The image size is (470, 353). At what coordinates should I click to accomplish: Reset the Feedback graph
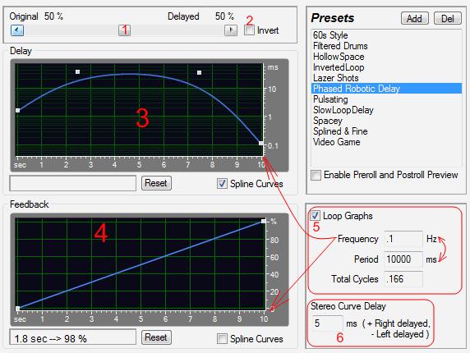pos(156,337)
